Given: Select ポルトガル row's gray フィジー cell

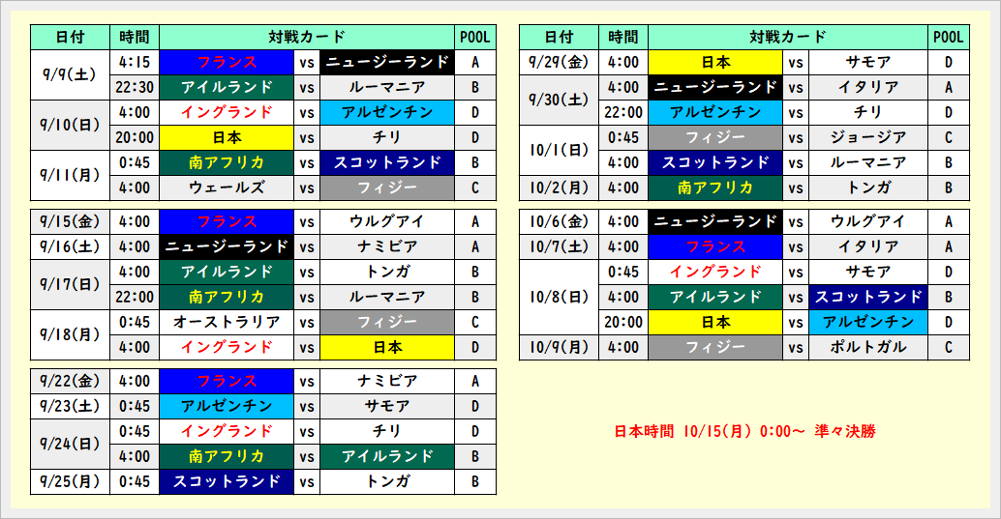Looking at the screenshot, I should [x=715, y=347].
